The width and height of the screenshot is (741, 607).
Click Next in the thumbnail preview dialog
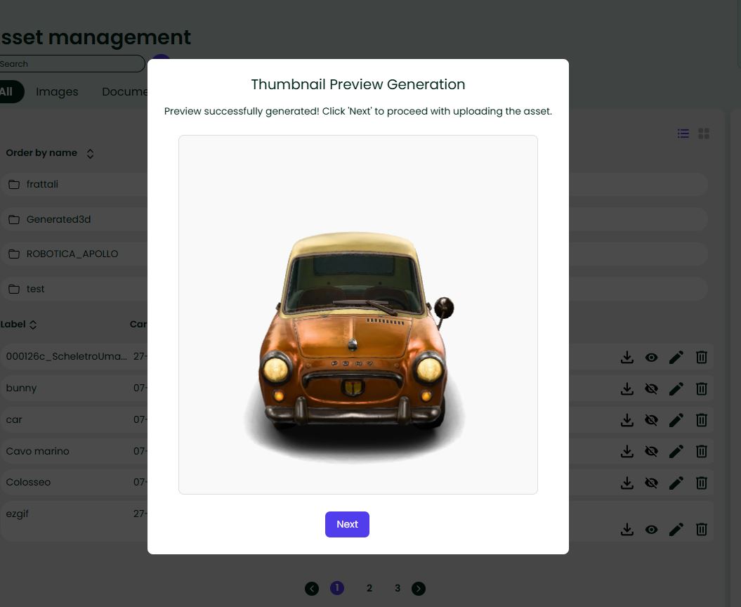pos(347,524)
